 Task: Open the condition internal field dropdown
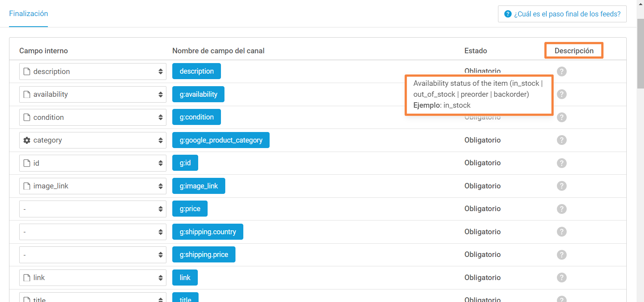(x=93, y=117)
